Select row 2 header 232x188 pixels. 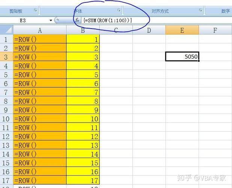coord(6,48)
